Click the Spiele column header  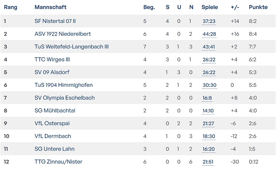pyautogui.click(x=210, y=7)
